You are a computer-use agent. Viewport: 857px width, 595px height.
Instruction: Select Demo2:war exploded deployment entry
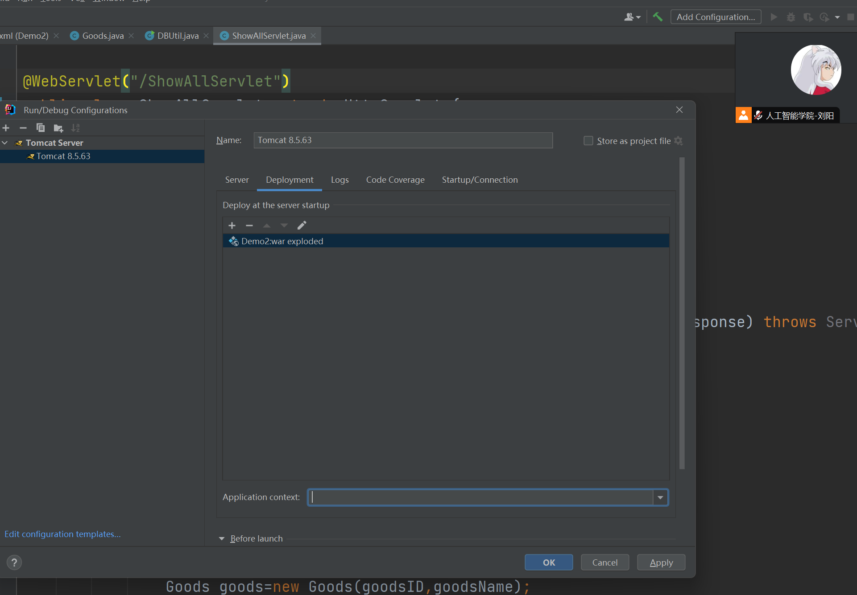click(446, 241)
